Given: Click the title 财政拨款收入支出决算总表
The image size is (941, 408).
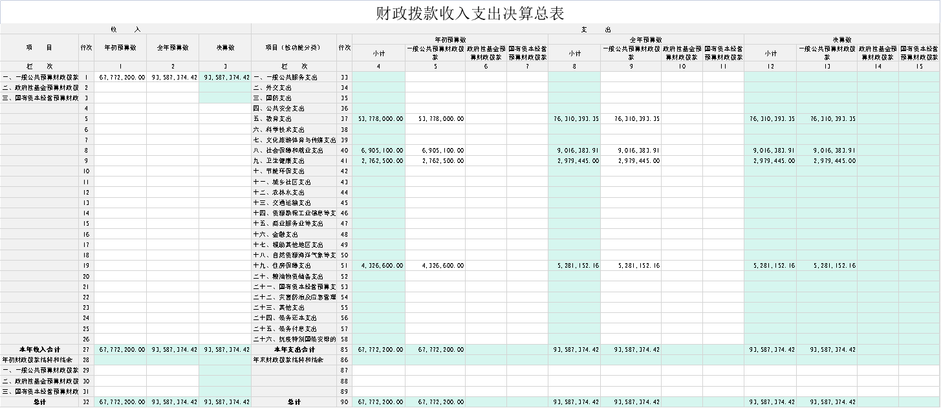Looking at the screenshot, I should (x=470, y=14).
